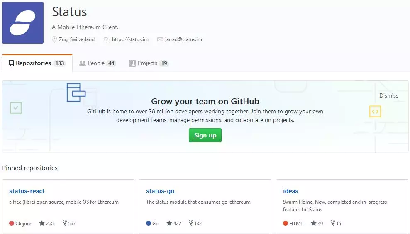The width and height of the screenshot is (410, 234).
Task: Dismiss the Grow your team banner
Action: [388, 96]
